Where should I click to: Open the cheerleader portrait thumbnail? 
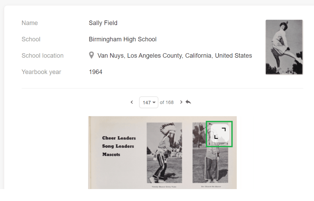(284, 47)
